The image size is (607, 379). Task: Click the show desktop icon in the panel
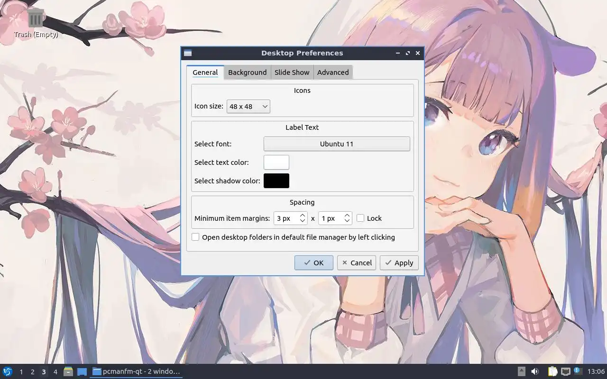pos(82,371)
